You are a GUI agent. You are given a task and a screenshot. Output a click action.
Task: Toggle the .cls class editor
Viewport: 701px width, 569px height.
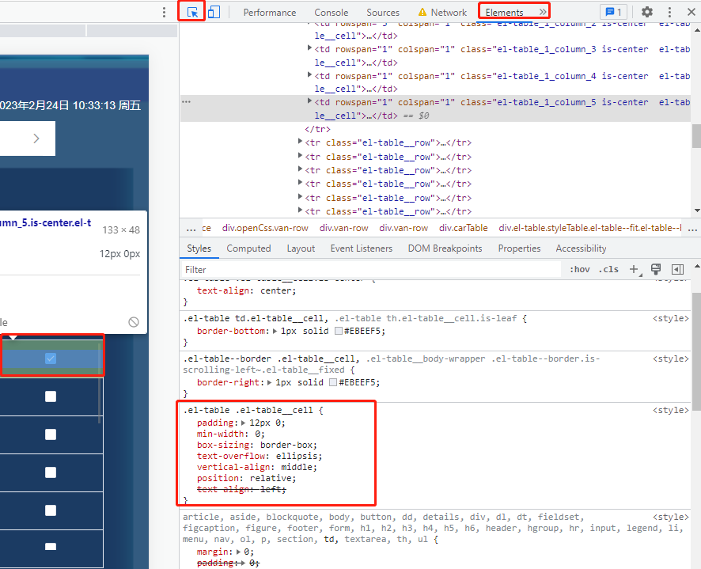pyautogui.click(x=608, y=269)
